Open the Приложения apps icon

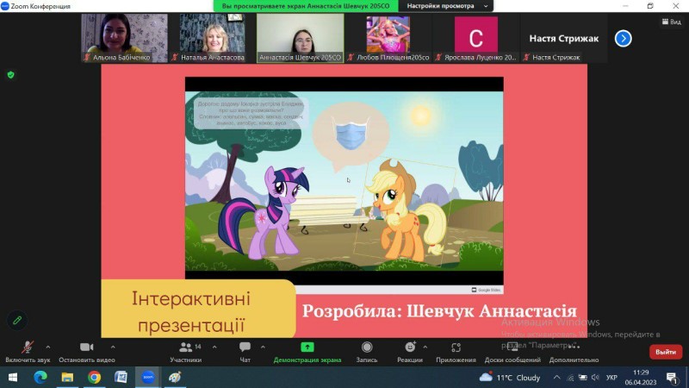[456, 347]
